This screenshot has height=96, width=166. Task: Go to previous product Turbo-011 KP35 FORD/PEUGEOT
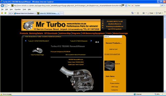pyautogui.click(x=39, y=41)
